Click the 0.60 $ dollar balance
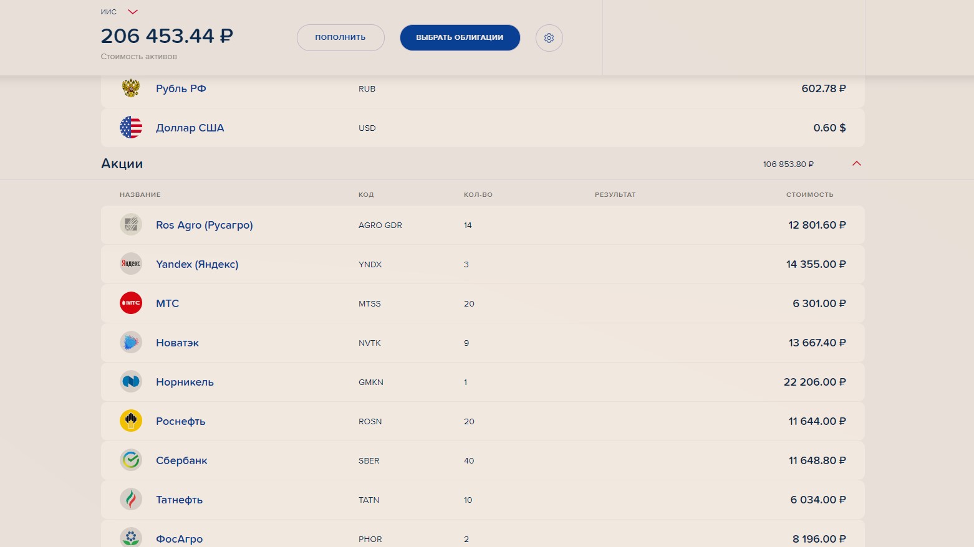The image size is (974, 547). pos(829,128)
